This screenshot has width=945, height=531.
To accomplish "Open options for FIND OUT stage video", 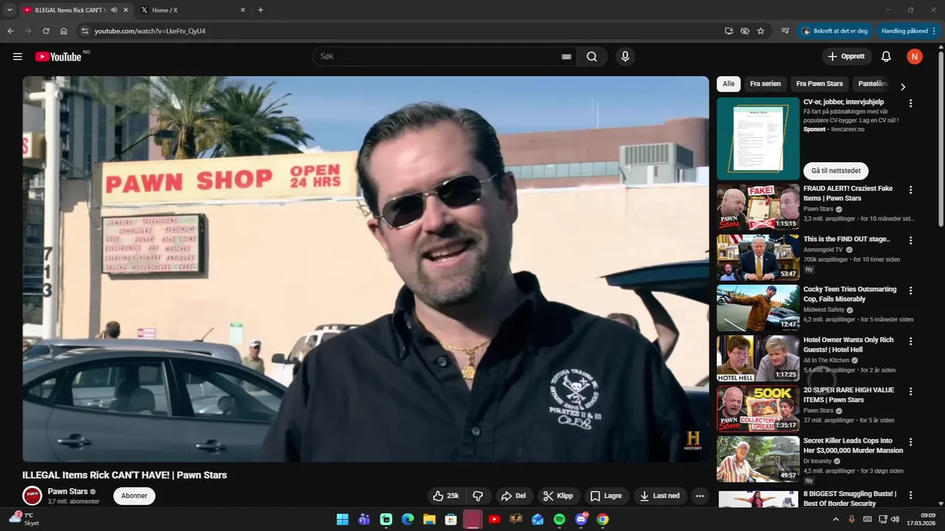I will coord(910,240).
